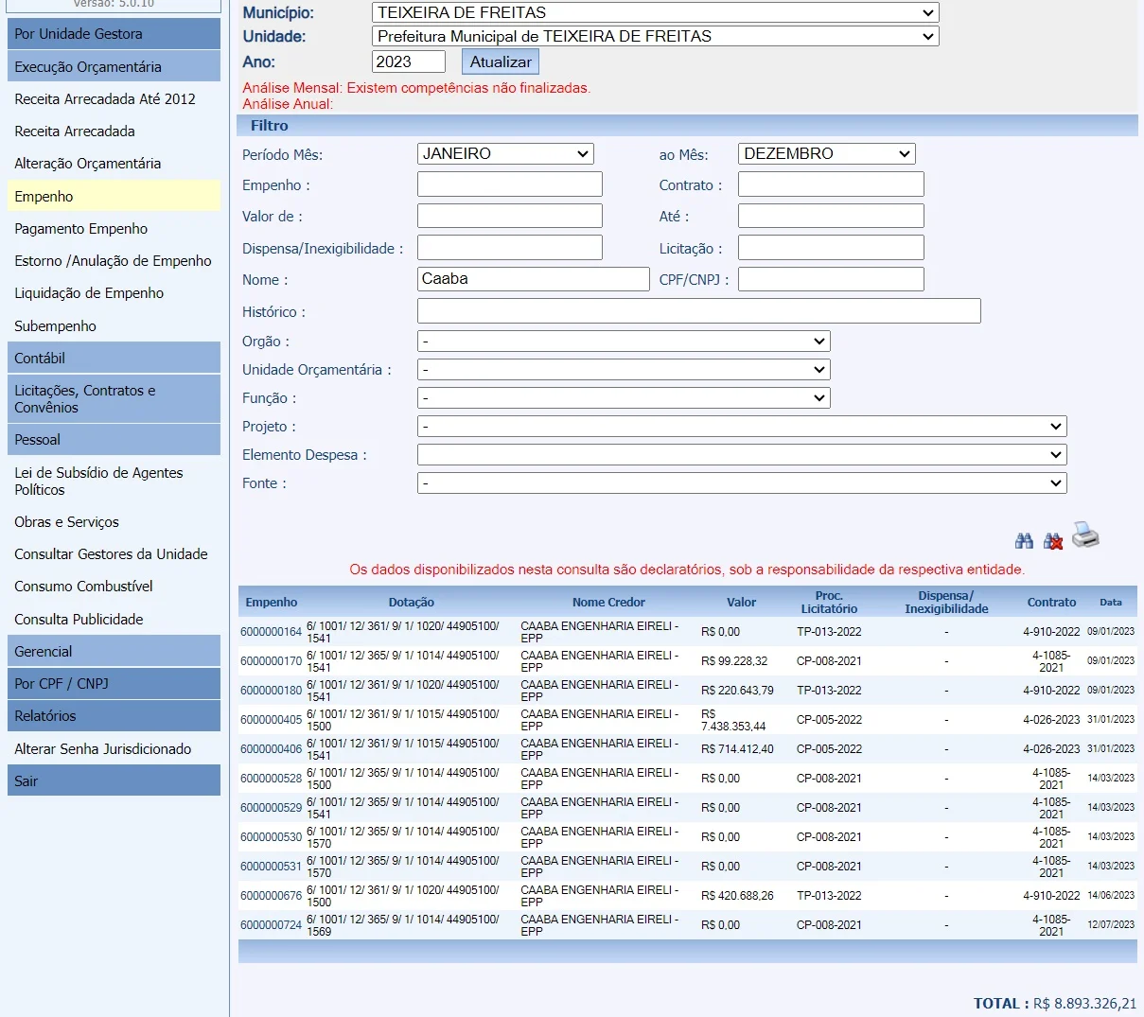Expand the Contábil sidebar section
Image resolution: width=1144 pixels, height=1017 pixels.
click(114, 359)
